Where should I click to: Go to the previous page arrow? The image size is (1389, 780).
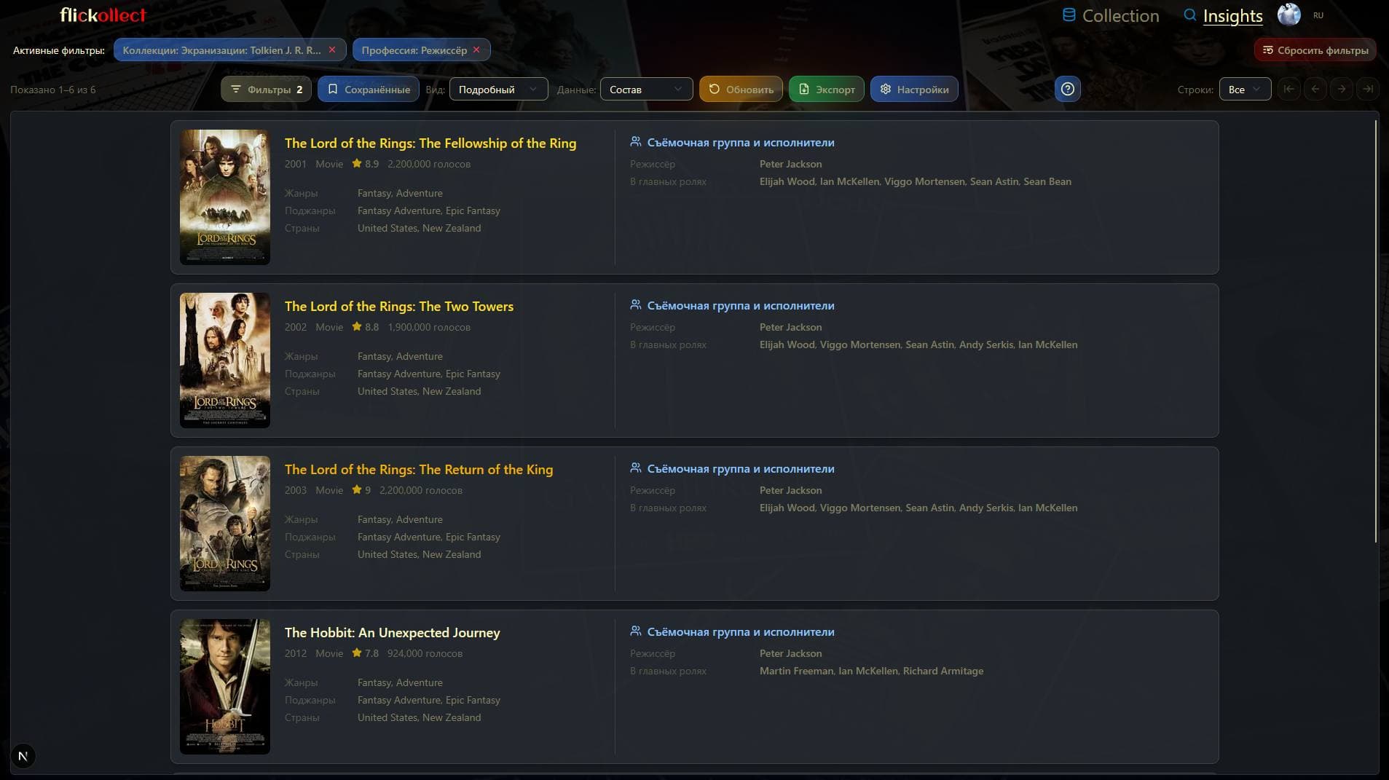[x=1315, y=90]
